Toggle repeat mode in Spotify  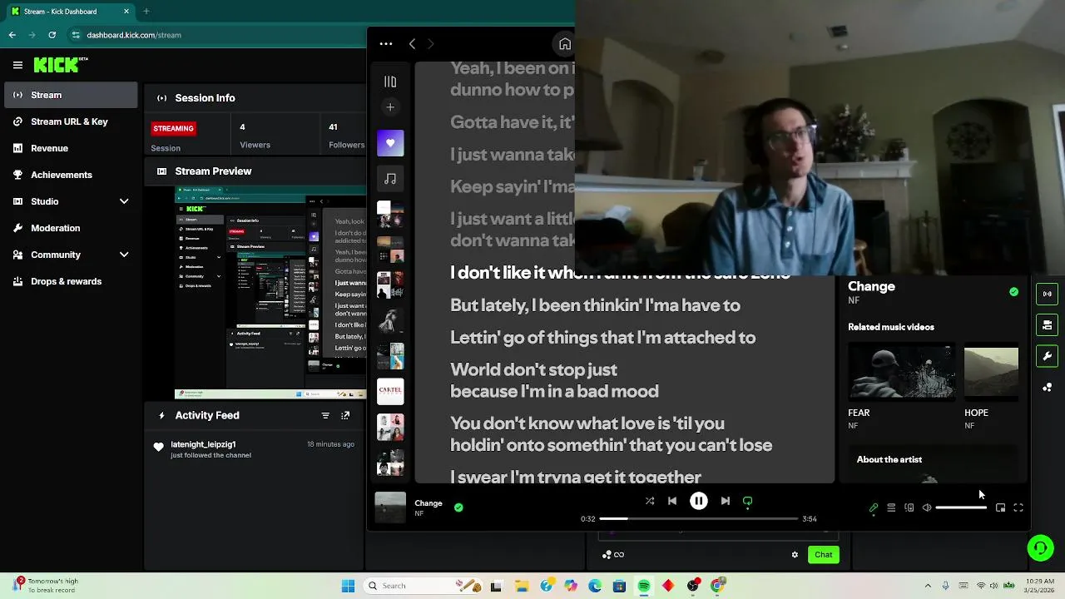[x=747, y=501]
